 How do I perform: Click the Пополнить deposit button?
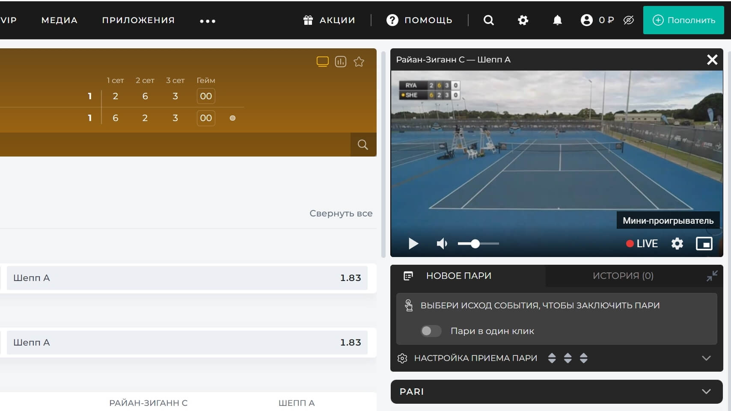pyautogui.click(x=683, y=20)
